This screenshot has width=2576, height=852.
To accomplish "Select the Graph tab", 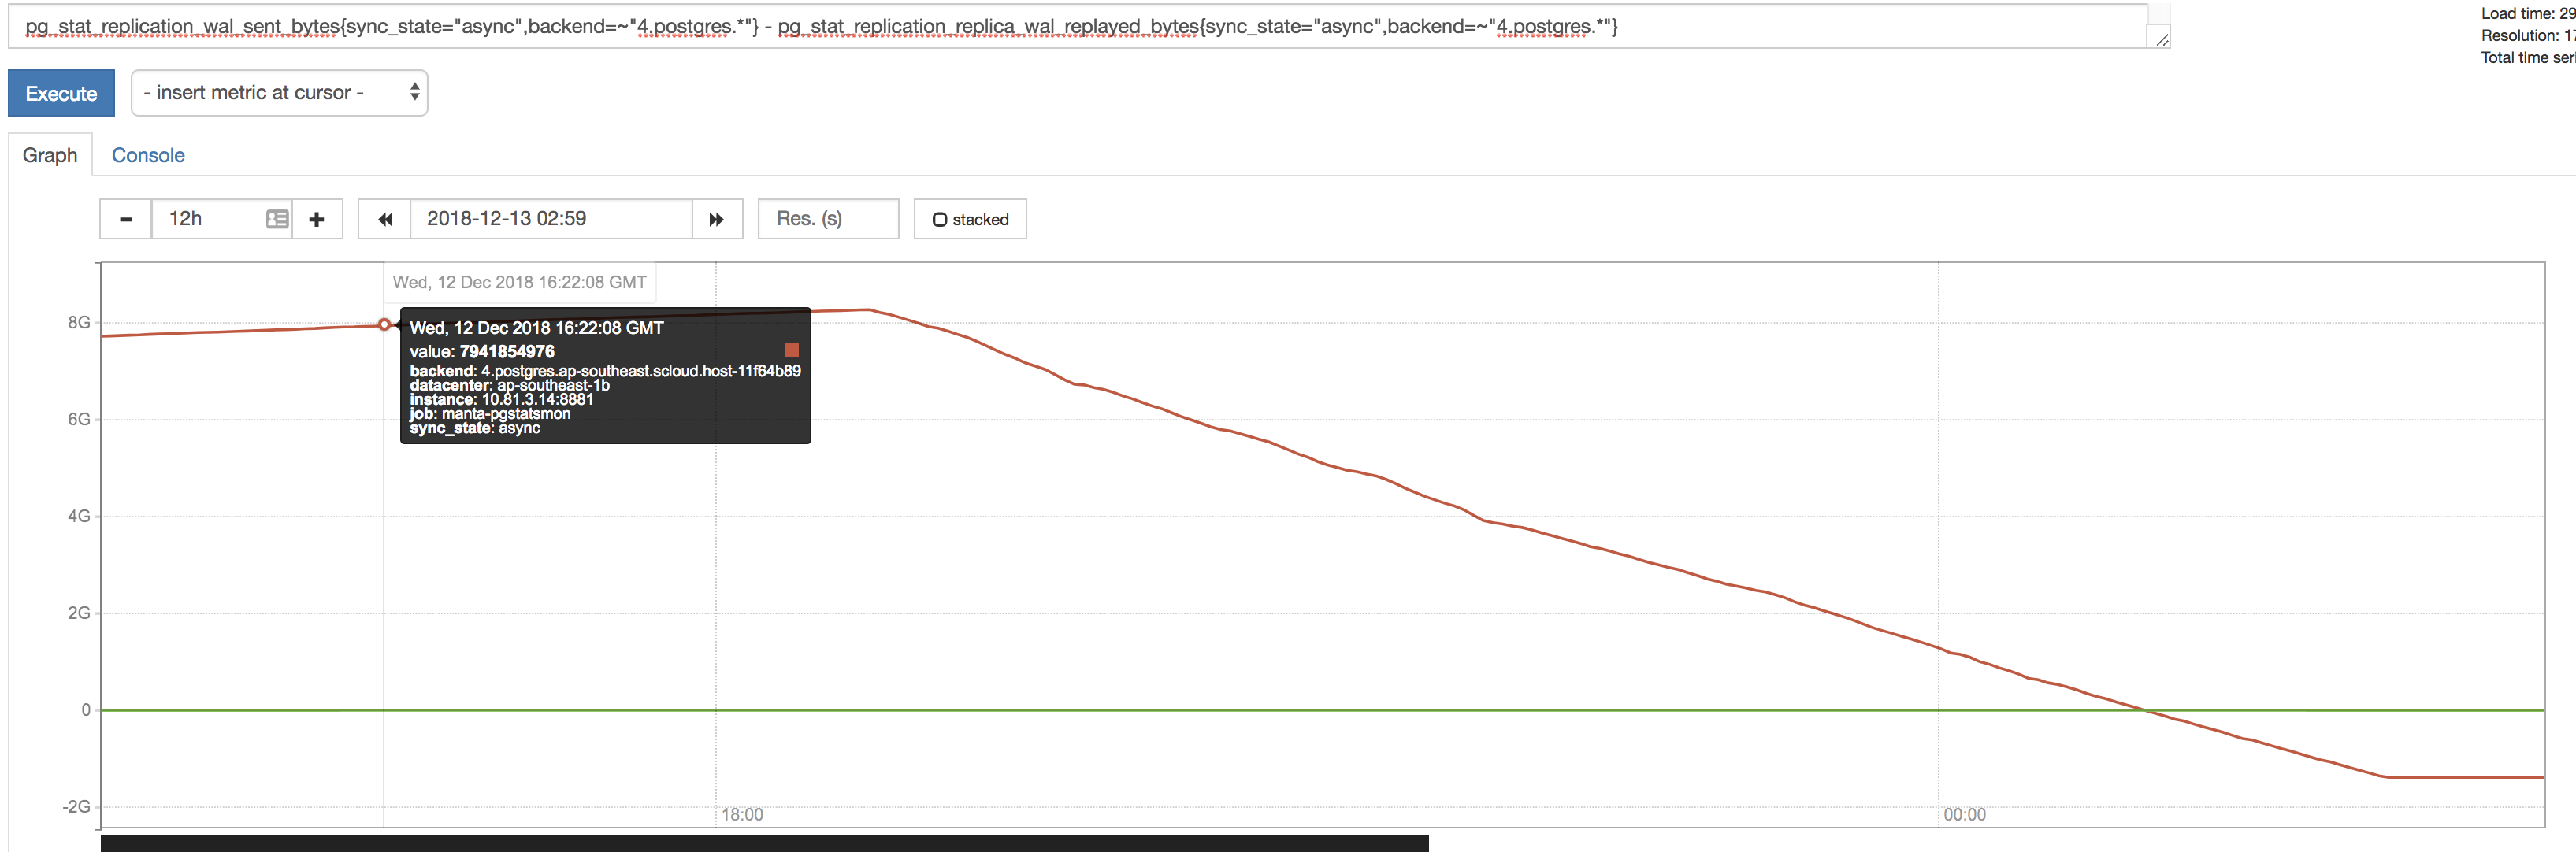I will click(x=50, y=155).
